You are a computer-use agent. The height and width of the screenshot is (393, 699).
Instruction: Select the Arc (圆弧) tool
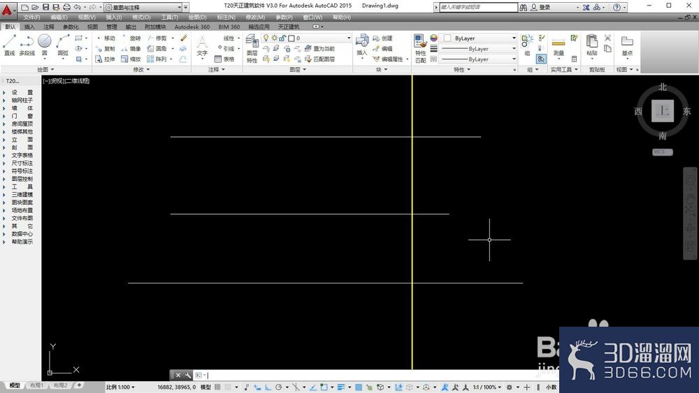63,45
